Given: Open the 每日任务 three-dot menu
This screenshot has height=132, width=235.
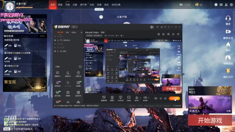Looking at the screenshot, I should coord(42,36).
